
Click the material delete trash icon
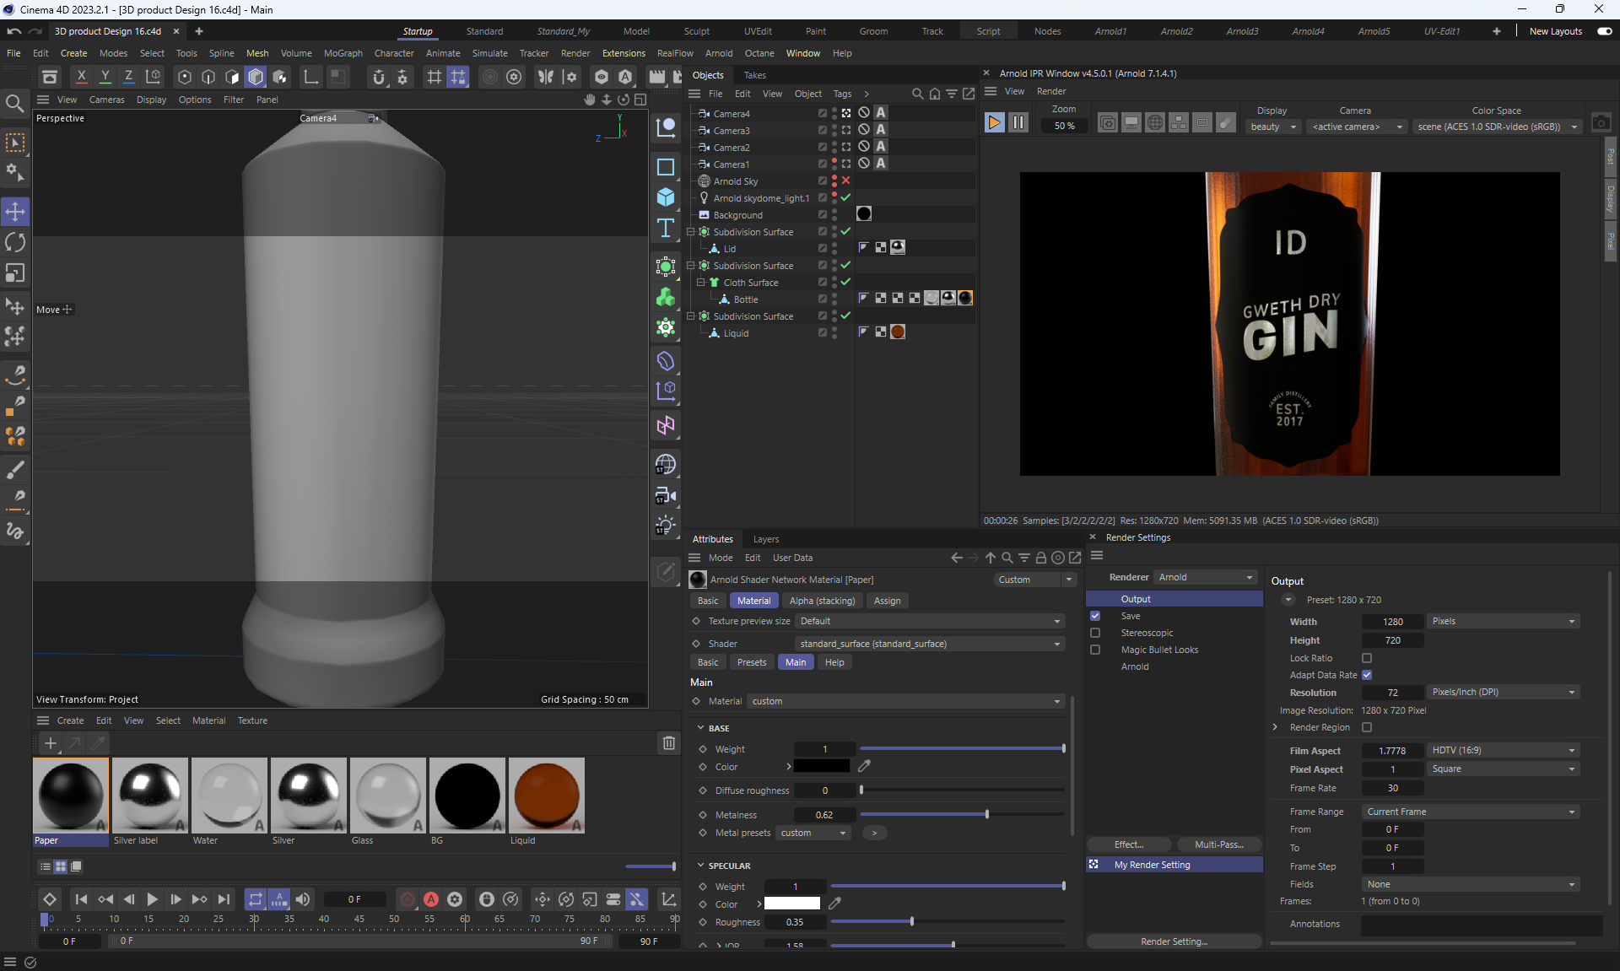[668, 743]
